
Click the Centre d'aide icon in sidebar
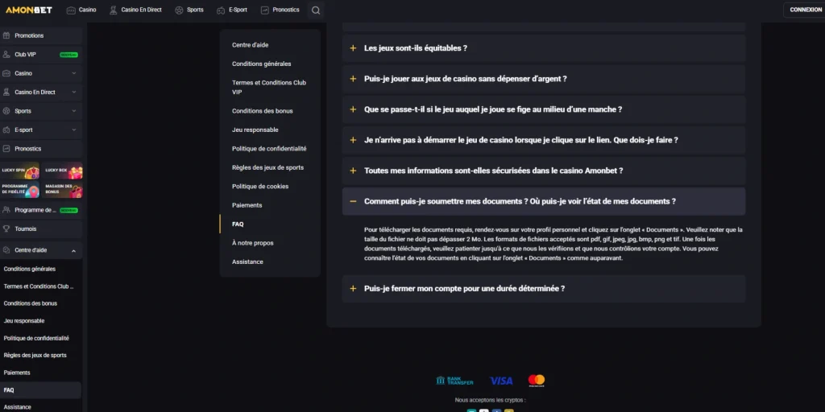pos(6,250)
